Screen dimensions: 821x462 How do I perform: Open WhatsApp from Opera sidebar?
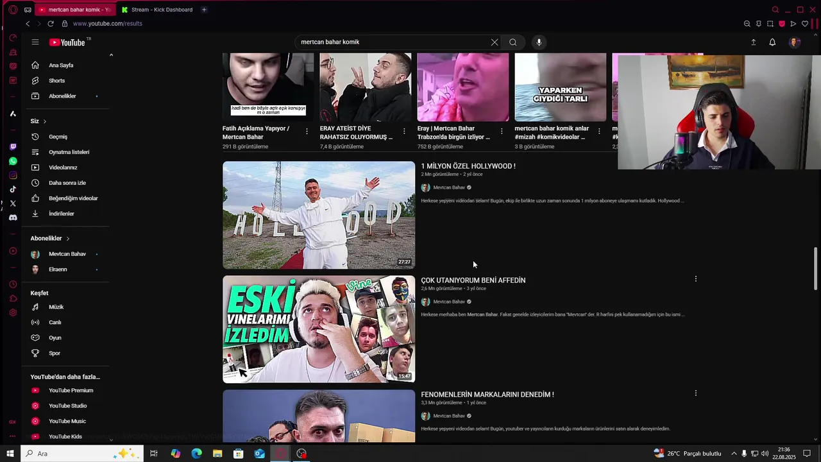[13, 161]
